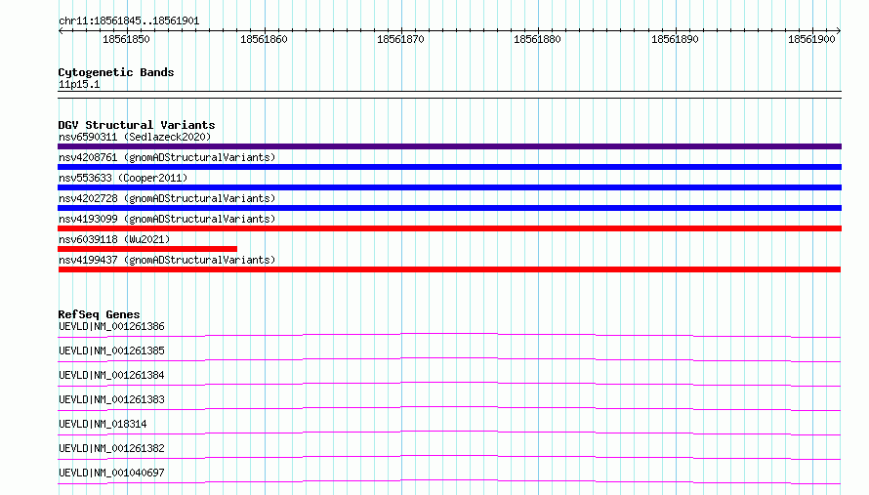Open variant nsv4193099 label
This screenshot has width=869, height=495.
click(167, 219)
